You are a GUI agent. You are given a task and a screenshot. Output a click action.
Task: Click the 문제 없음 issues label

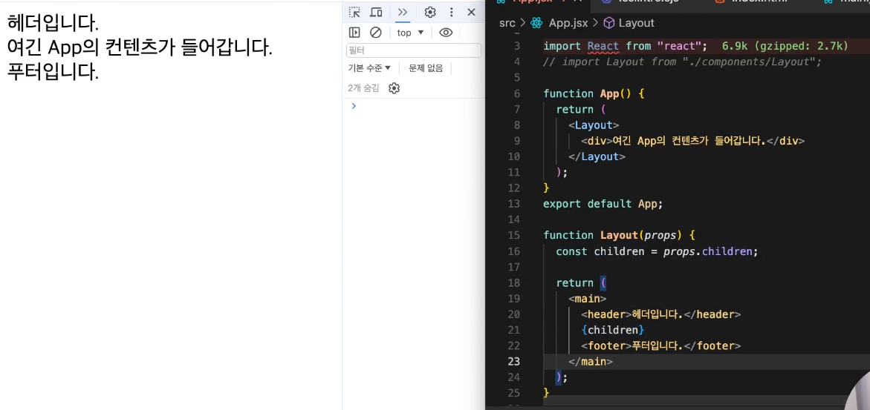click(426, 68)
